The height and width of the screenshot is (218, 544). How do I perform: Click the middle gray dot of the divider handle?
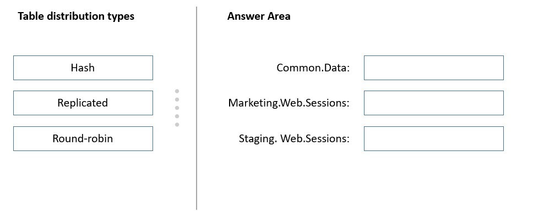(x=177, y=108)
